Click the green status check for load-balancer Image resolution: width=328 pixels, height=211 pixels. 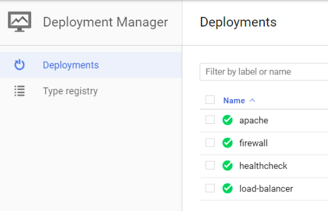[x=227, y=189]
